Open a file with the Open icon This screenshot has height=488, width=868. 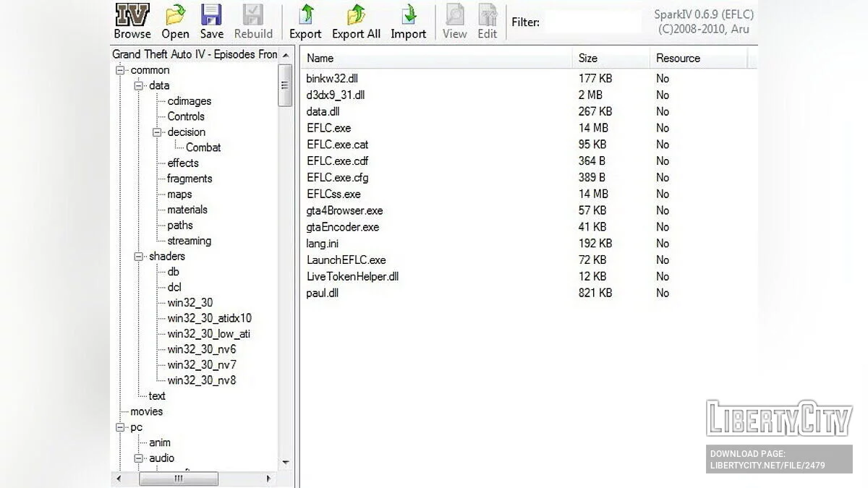[175, 15]
